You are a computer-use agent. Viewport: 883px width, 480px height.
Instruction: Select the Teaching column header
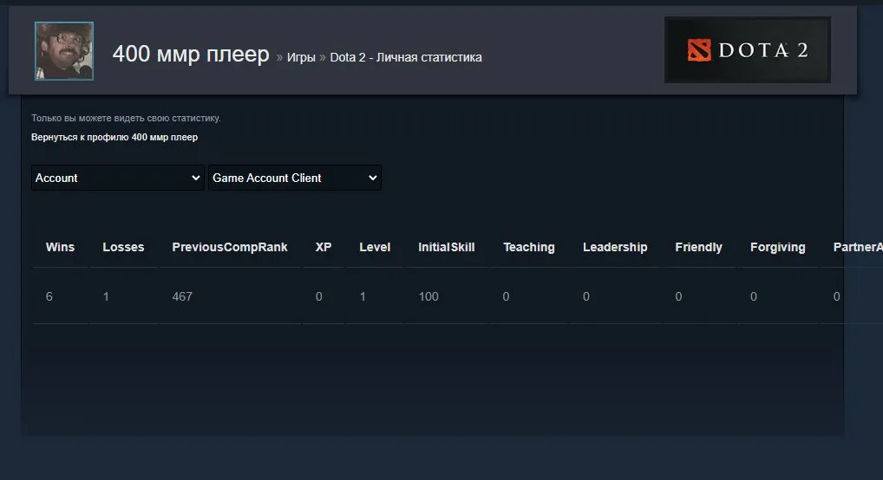[x=529, y=247]
